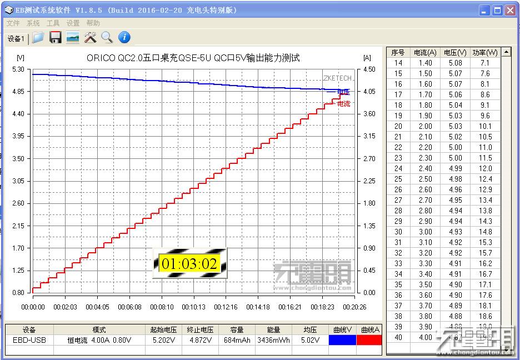The width and height of the screenshot is (520, 360).
Task: Click the blue 曲线V color swatch
Action: (x=342, y=340)
